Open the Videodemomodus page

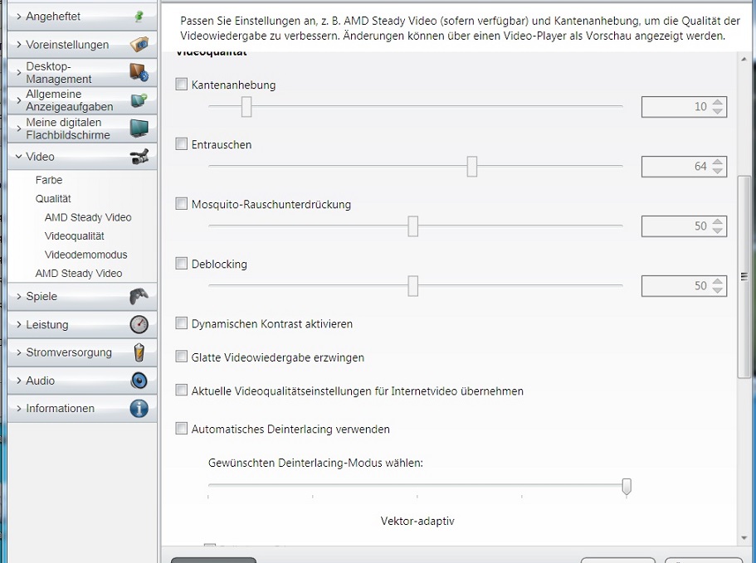(85, 255)
